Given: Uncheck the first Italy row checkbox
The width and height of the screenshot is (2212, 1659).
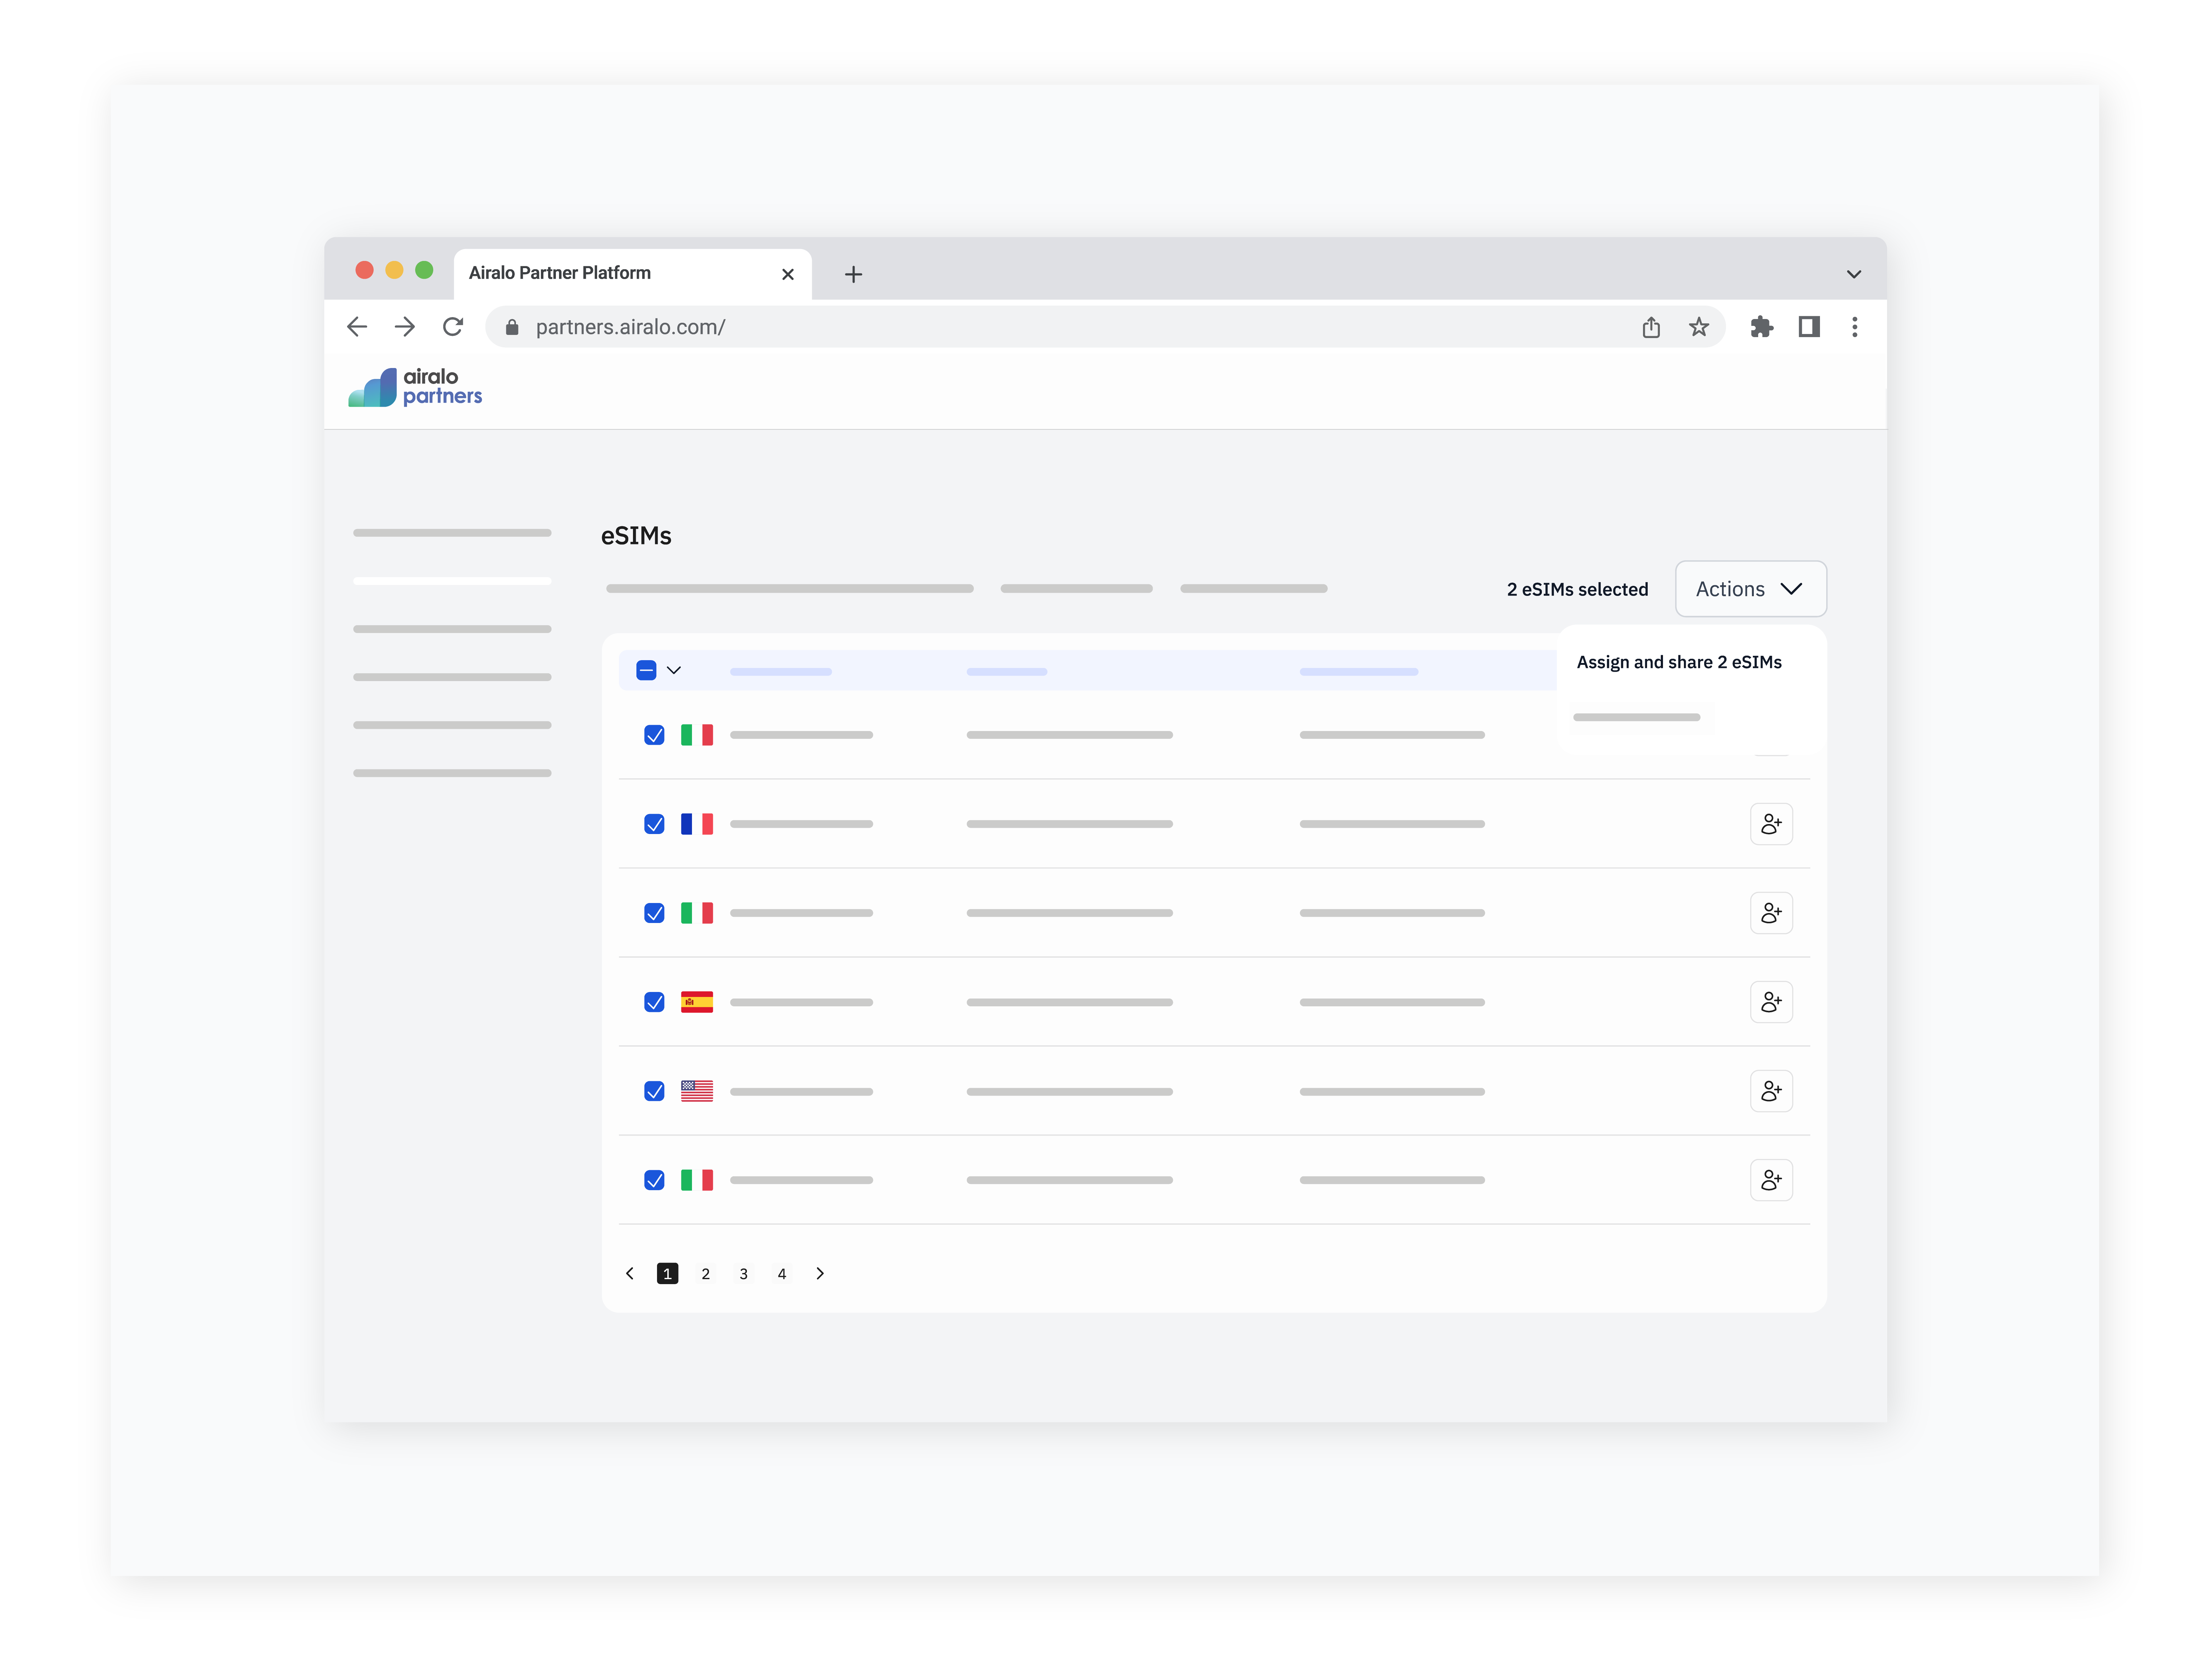Looking at the screenshot, I should pyautogui.click(x=654, y=735).
